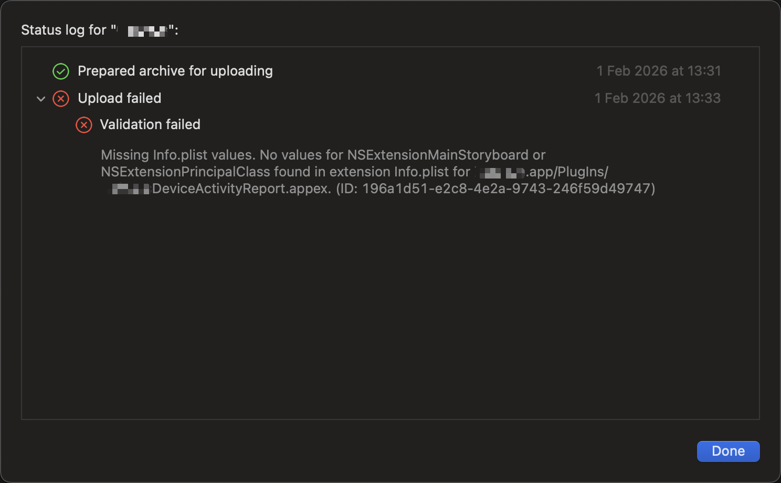Click the Missing Info.plist values sentence
The height and width of the screenshot is (483, 781).
pos(178,155)
